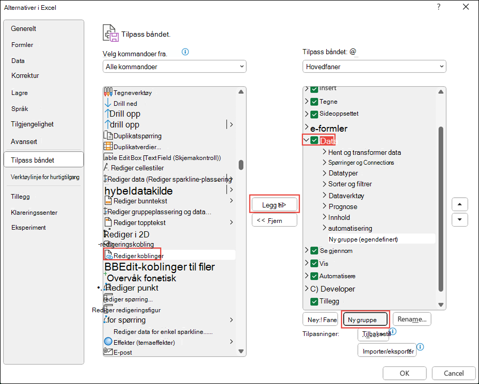479x384 pixels.
Task: Select the Rediger i 2D command
Action: pos(127,234)
